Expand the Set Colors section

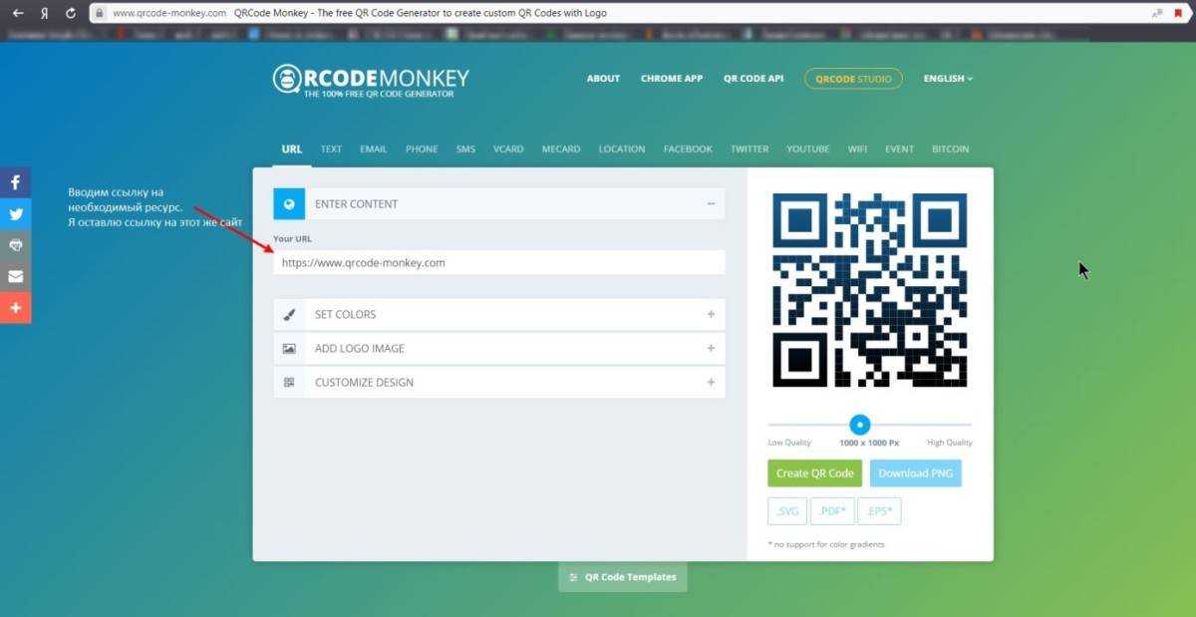click(x=711, y=314)
